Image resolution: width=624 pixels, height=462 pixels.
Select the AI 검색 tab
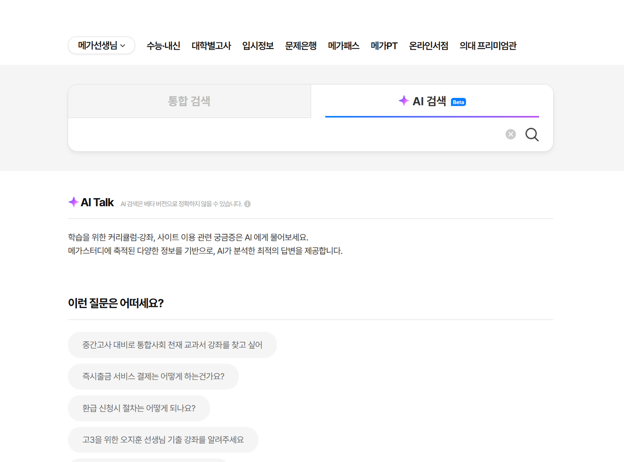[x=429, y=101]
